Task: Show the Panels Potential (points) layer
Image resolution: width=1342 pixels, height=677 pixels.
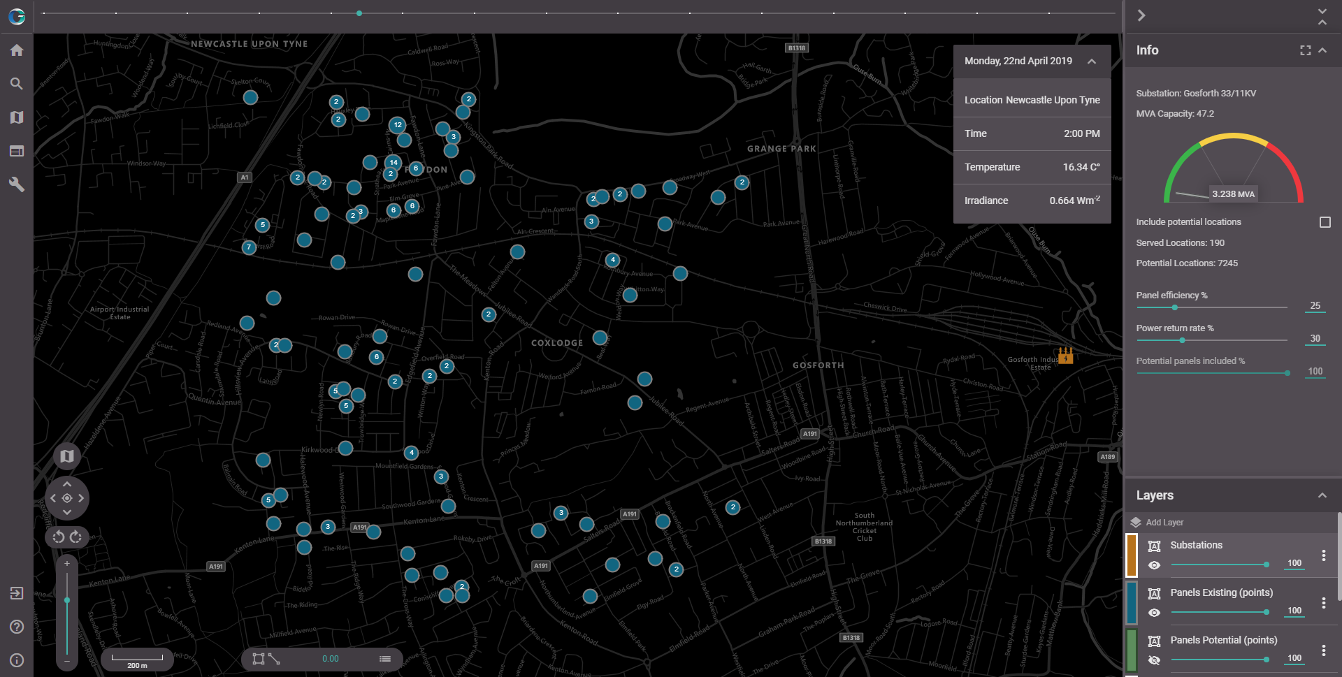Action: 1154,660
